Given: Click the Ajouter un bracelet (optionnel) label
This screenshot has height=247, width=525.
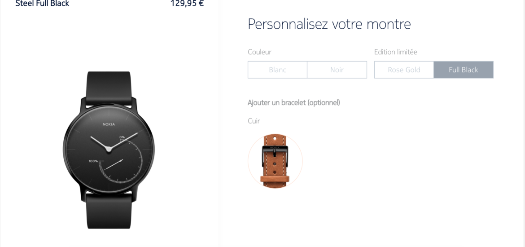Looking at the screenshot, I should pos(294,102).
